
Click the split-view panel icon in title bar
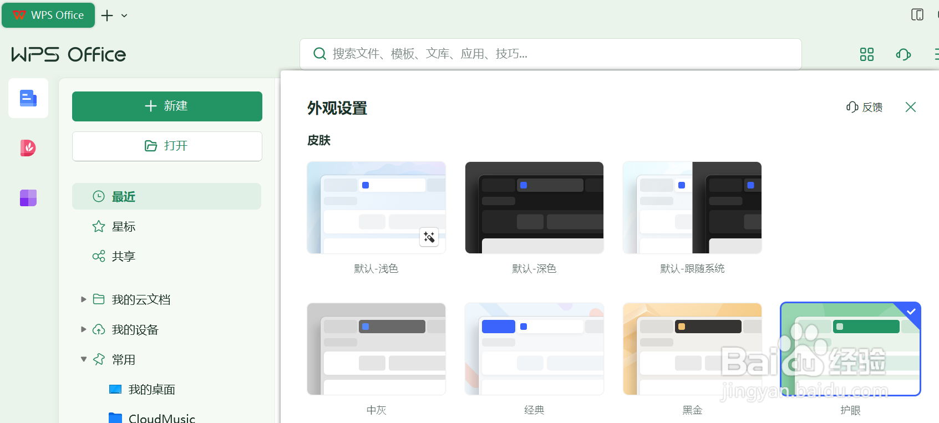click(x=917, y=15)
